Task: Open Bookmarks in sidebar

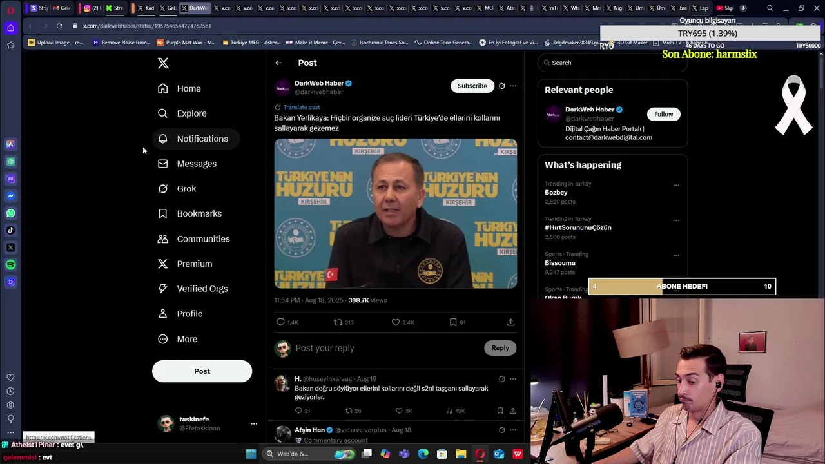Action: pyautogui.click(x=190, y=213)
